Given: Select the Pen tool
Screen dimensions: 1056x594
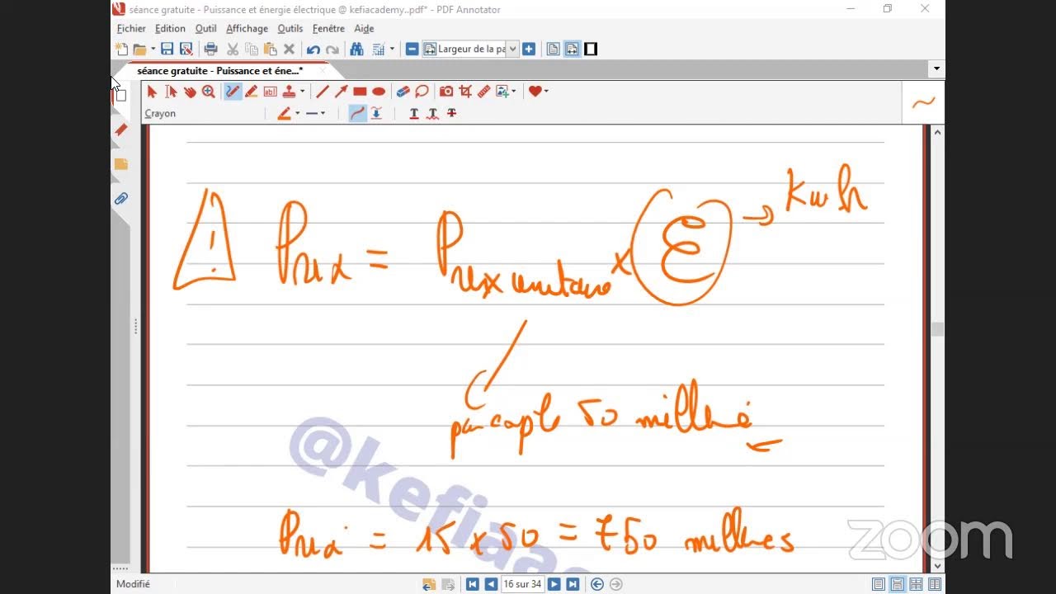Looking at the screenshot, I should pyautogui.click(x=233, y=92).
